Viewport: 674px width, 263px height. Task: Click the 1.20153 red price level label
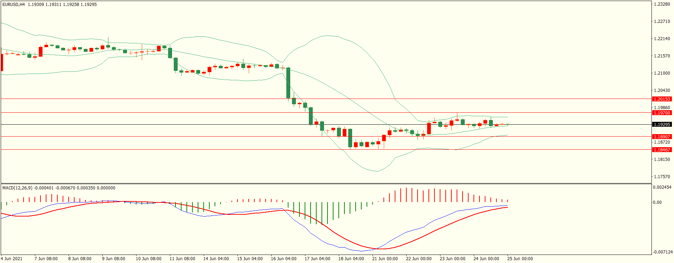point(662,99)
